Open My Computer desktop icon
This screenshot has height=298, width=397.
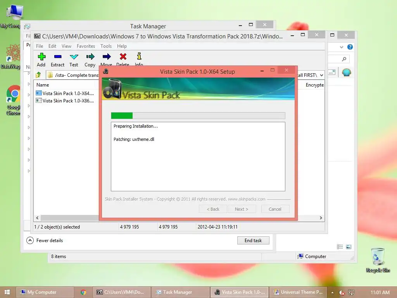tap(14, 12)
